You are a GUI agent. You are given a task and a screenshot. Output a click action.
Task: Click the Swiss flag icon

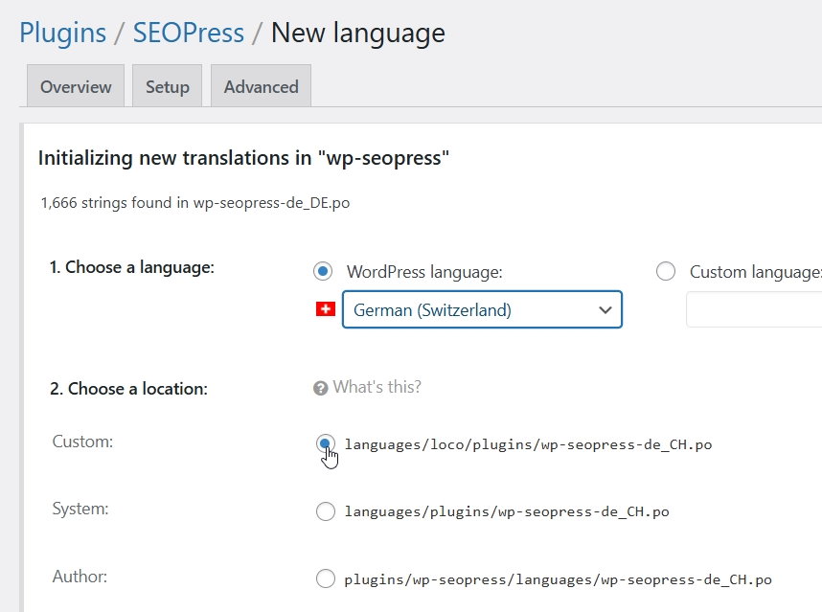[325, 309]
